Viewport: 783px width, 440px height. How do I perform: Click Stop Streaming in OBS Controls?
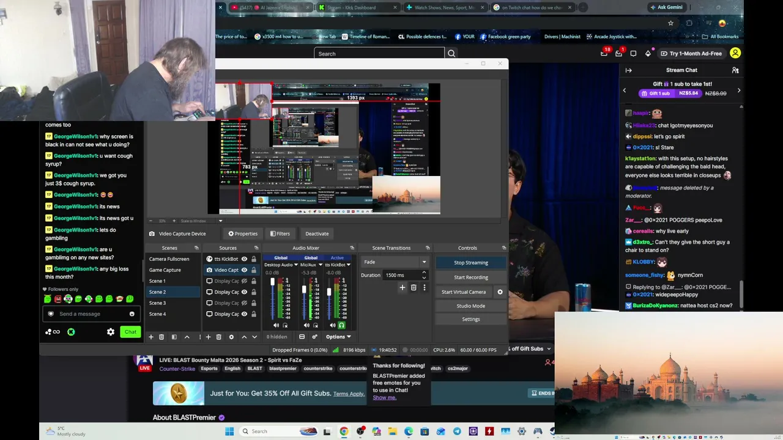pos(471,263)
